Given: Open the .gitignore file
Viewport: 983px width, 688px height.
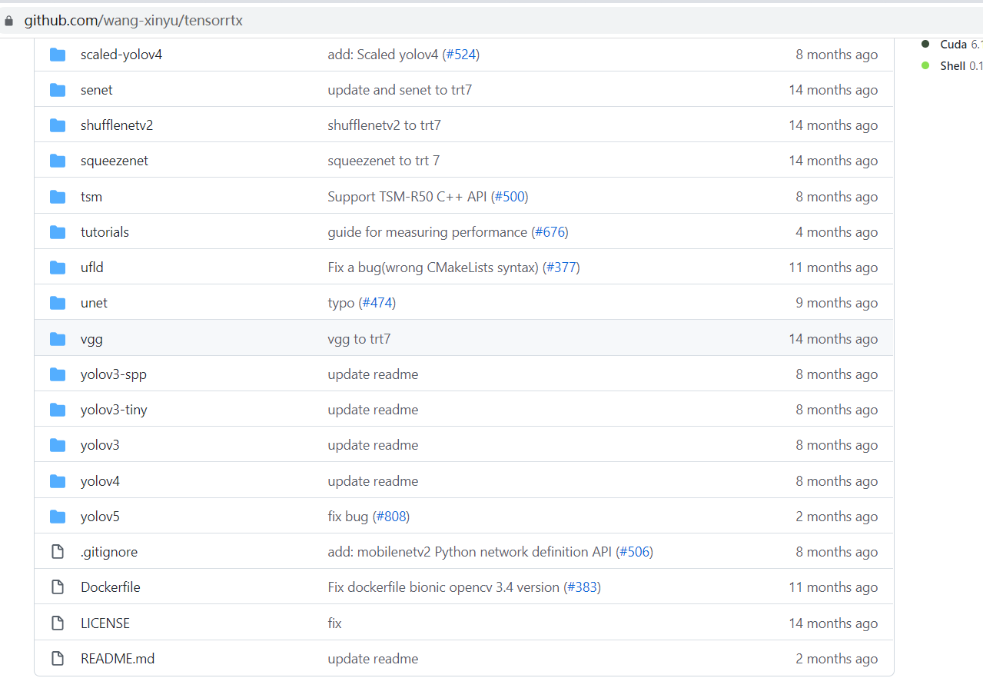Looking at the screenshot, I should pyautogui.click(x=109, y=552).
